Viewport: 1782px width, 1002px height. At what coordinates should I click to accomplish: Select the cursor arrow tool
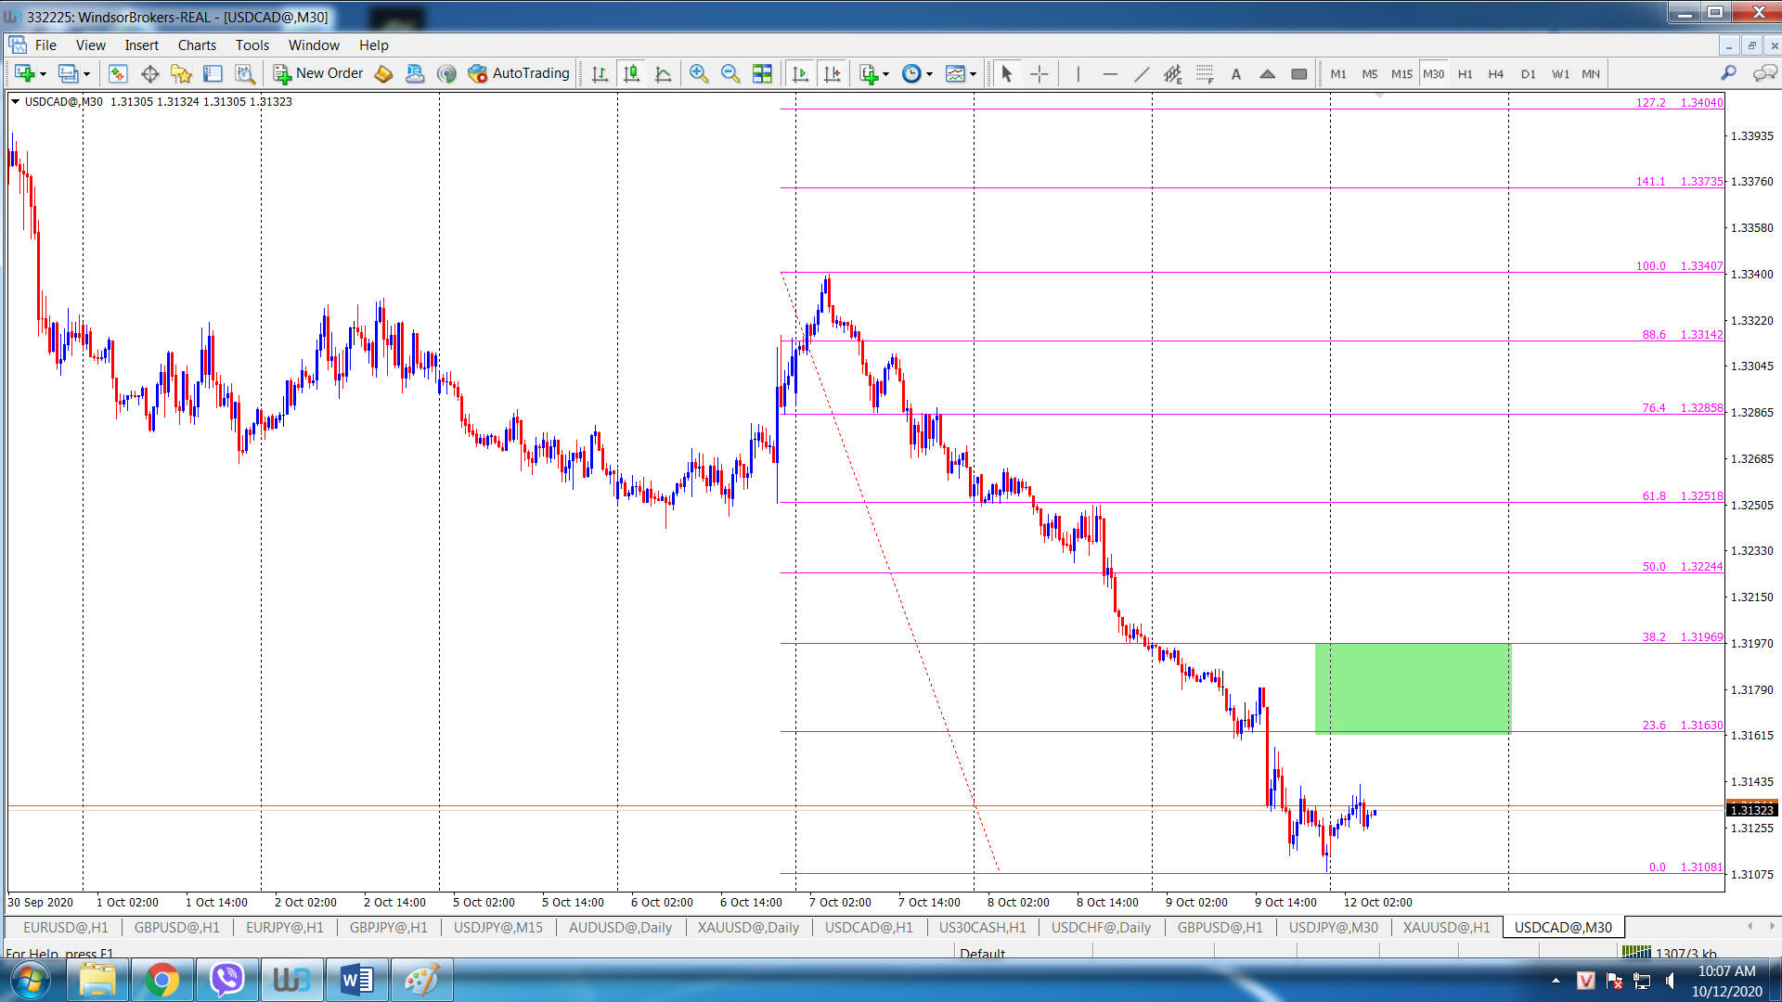(x=1007, y=74)
